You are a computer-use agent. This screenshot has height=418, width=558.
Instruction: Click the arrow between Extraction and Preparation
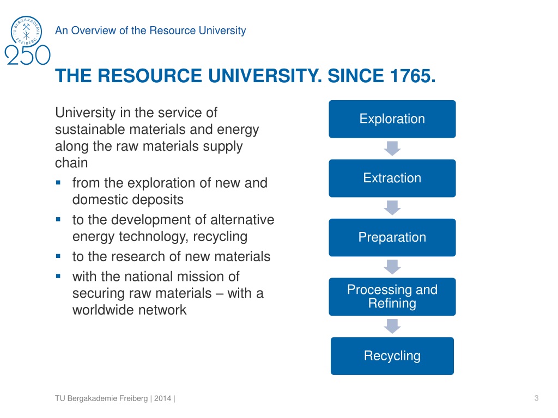(392, 208)
